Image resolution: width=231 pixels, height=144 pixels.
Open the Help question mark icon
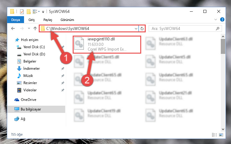point(222,19)
